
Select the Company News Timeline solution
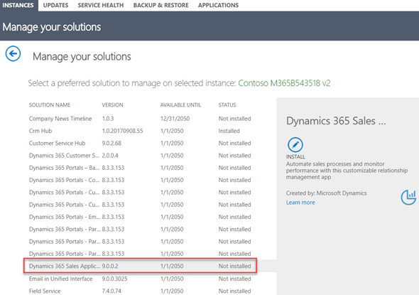(x=140, y=119)
